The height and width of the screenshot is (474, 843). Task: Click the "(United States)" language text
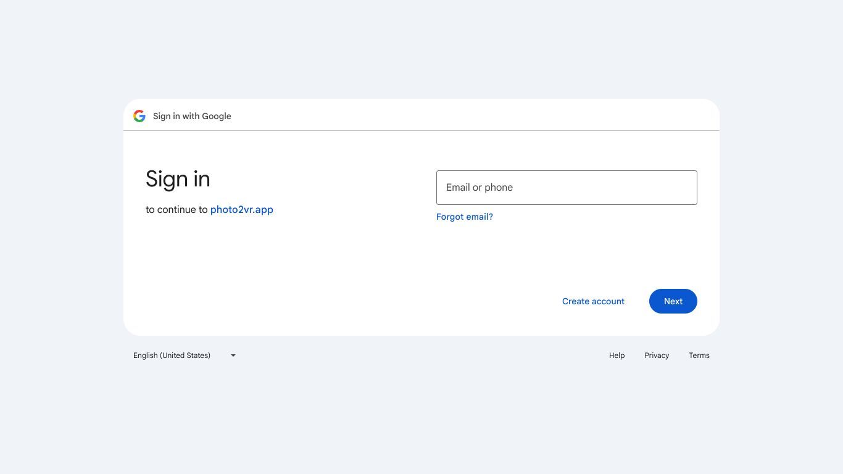[x=185, y=355]
